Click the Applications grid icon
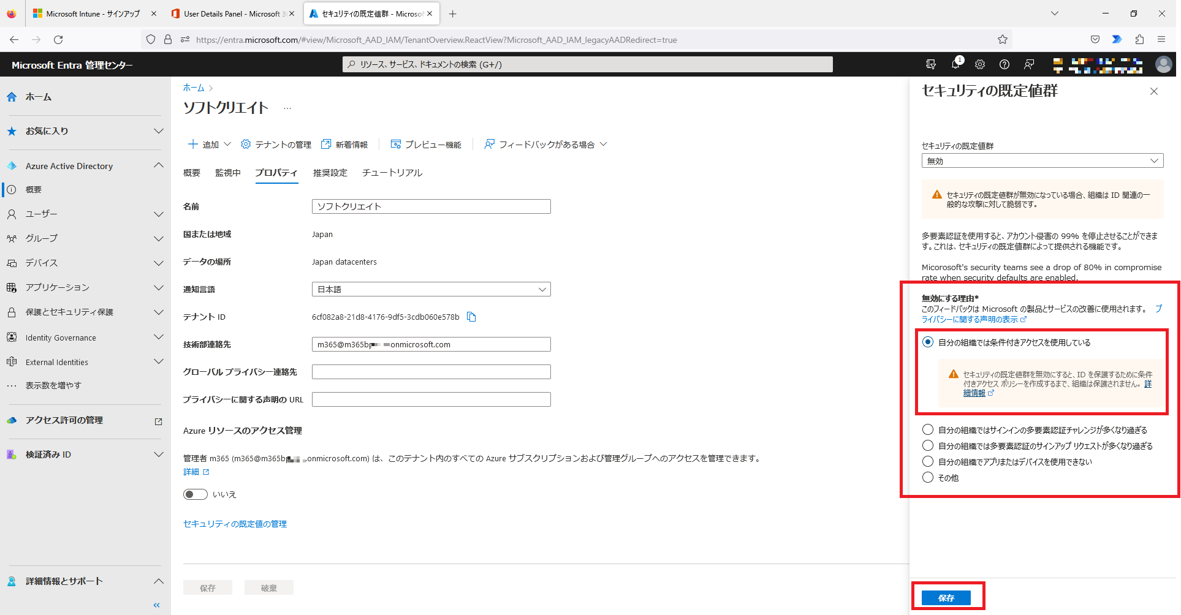This screenshot has height=615, width=1181. 12,287
